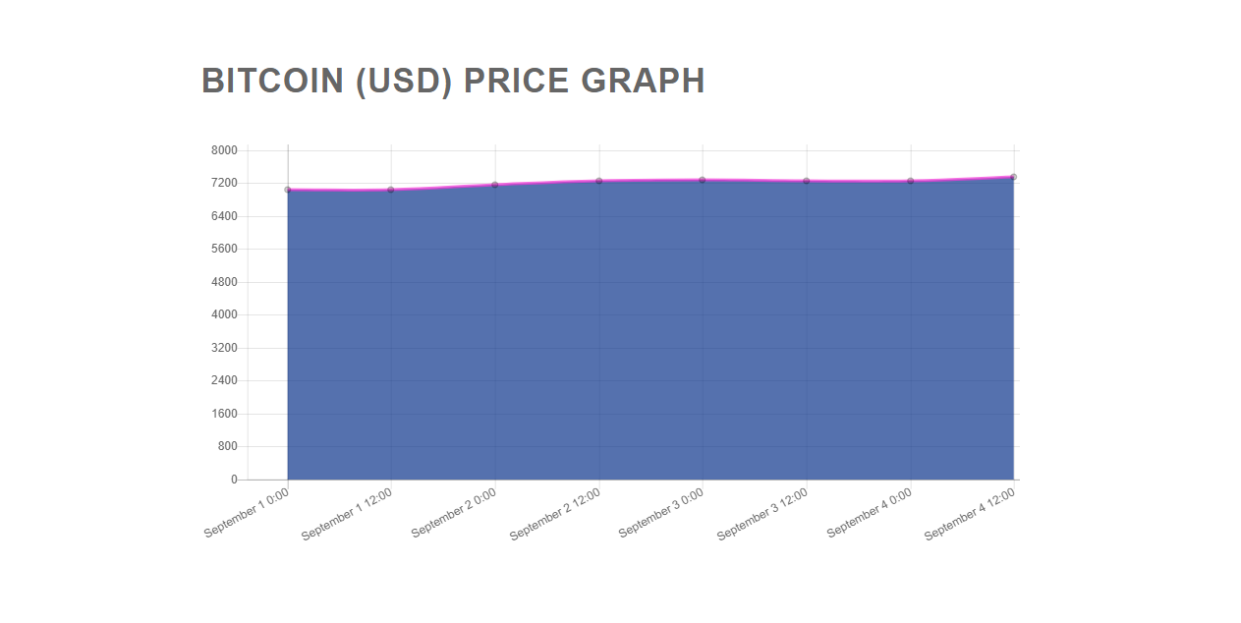
Task: Select the September 3 12:00 data point
Action: point(807,181)
